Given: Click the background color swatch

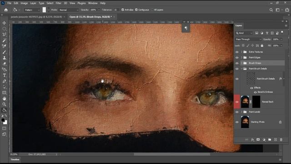Looking at the screenshot, I should (5, 123).
